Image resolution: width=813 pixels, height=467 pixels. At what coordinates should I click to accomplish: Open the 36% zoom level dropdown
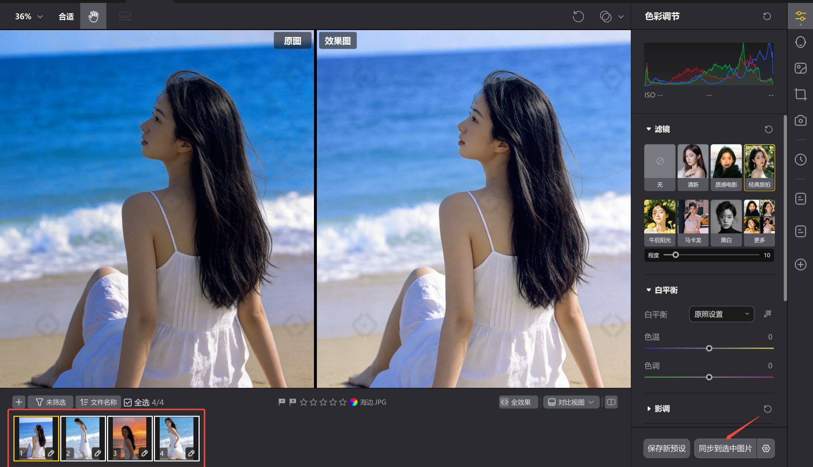(29, 16)
